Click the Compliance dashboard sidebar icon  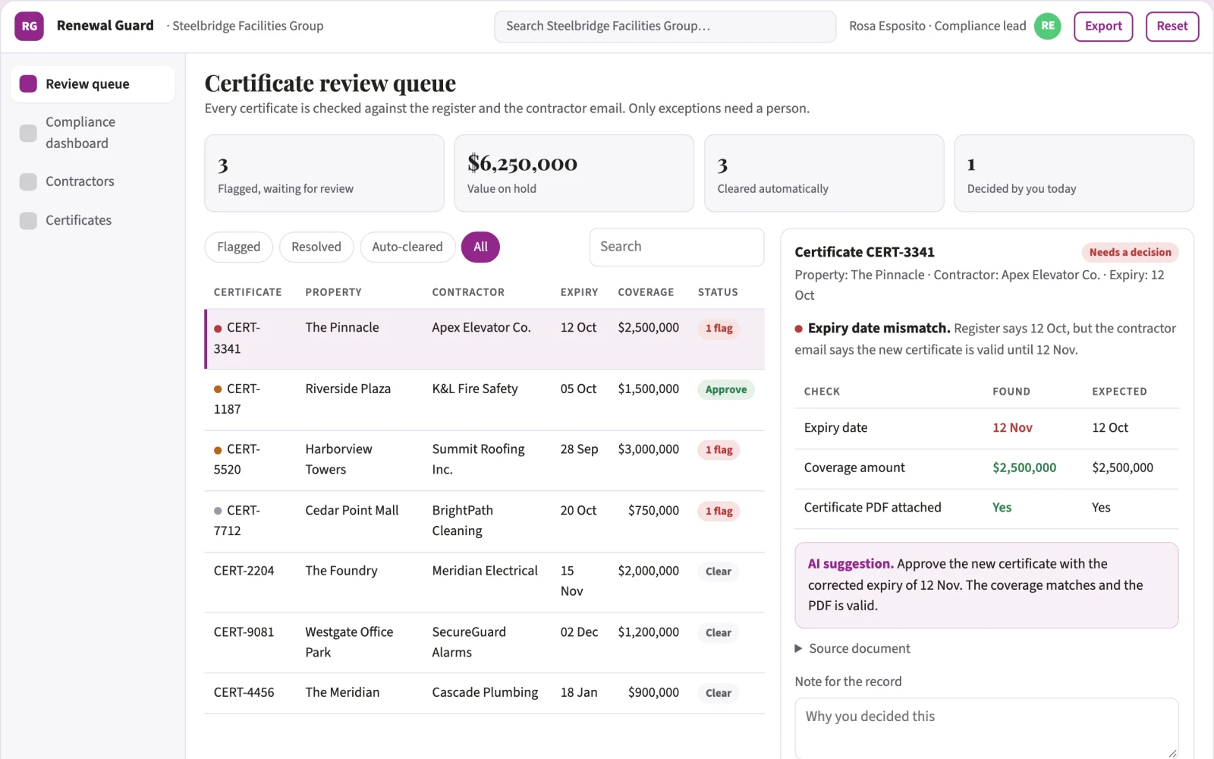(28, 133)
